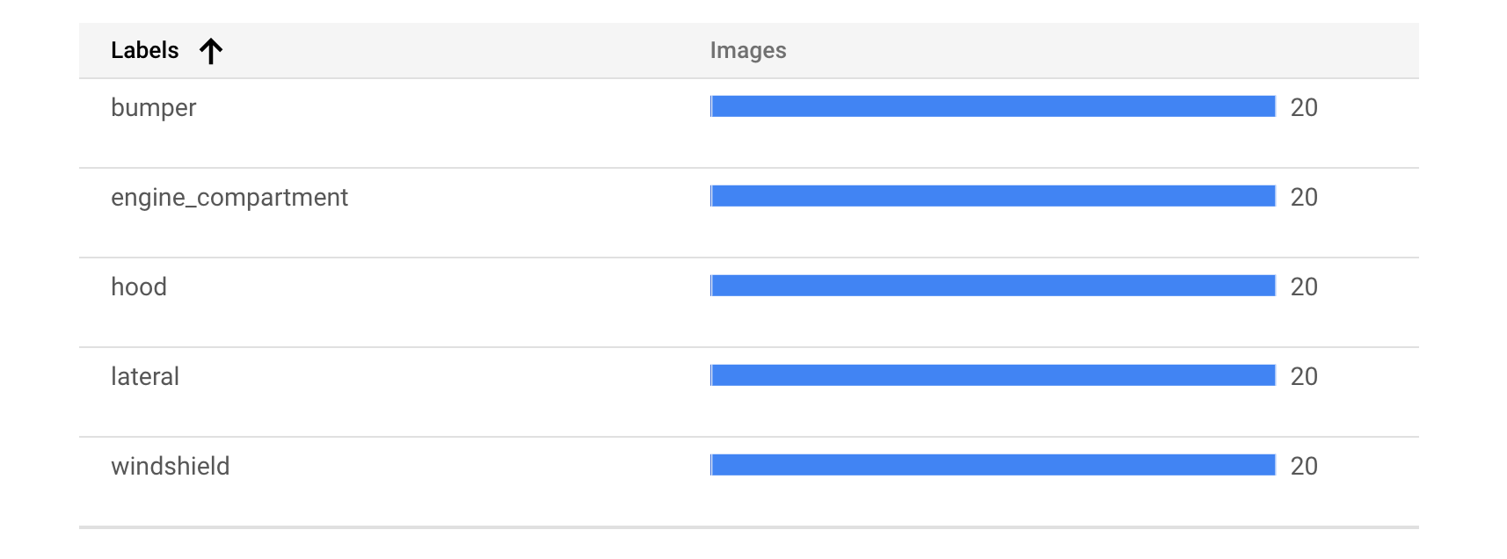Click the engine_compartment image count bar
The height and width of the screenshot is (559, 1507).
tap(993, 197)
